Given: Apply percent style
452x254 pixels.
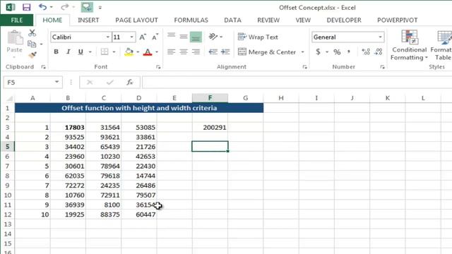Looking at the screenshot, I should tap(337, 52).
